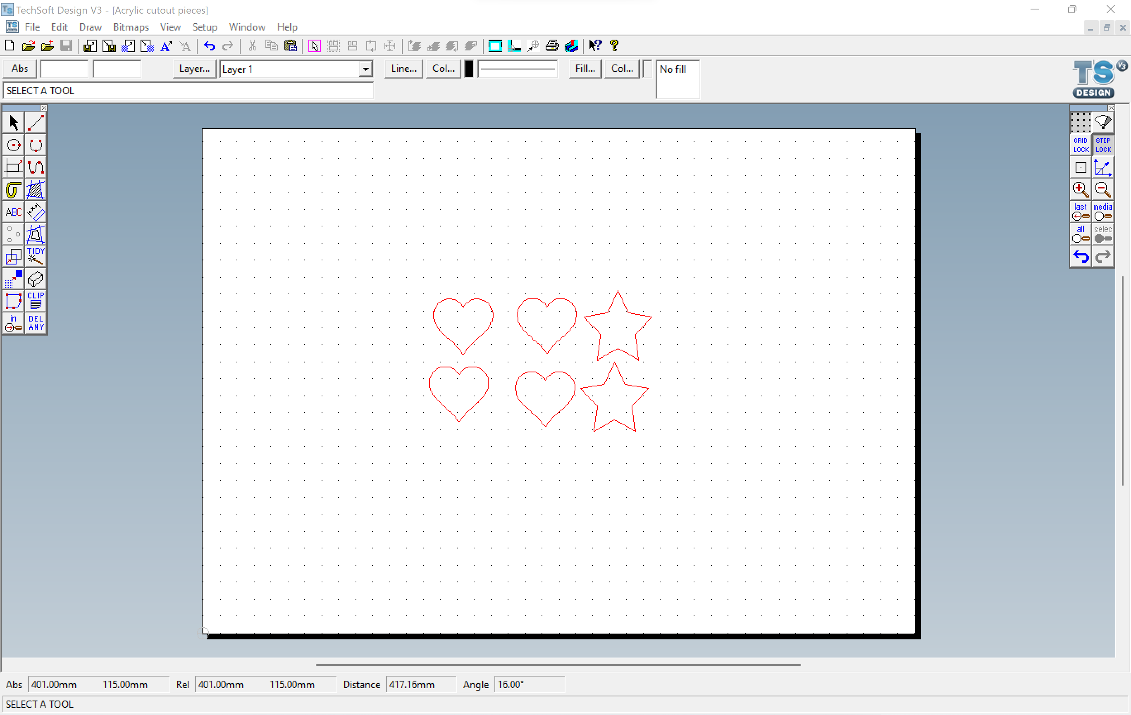Click the context help arrow-question icon

[x=595, y=45]
